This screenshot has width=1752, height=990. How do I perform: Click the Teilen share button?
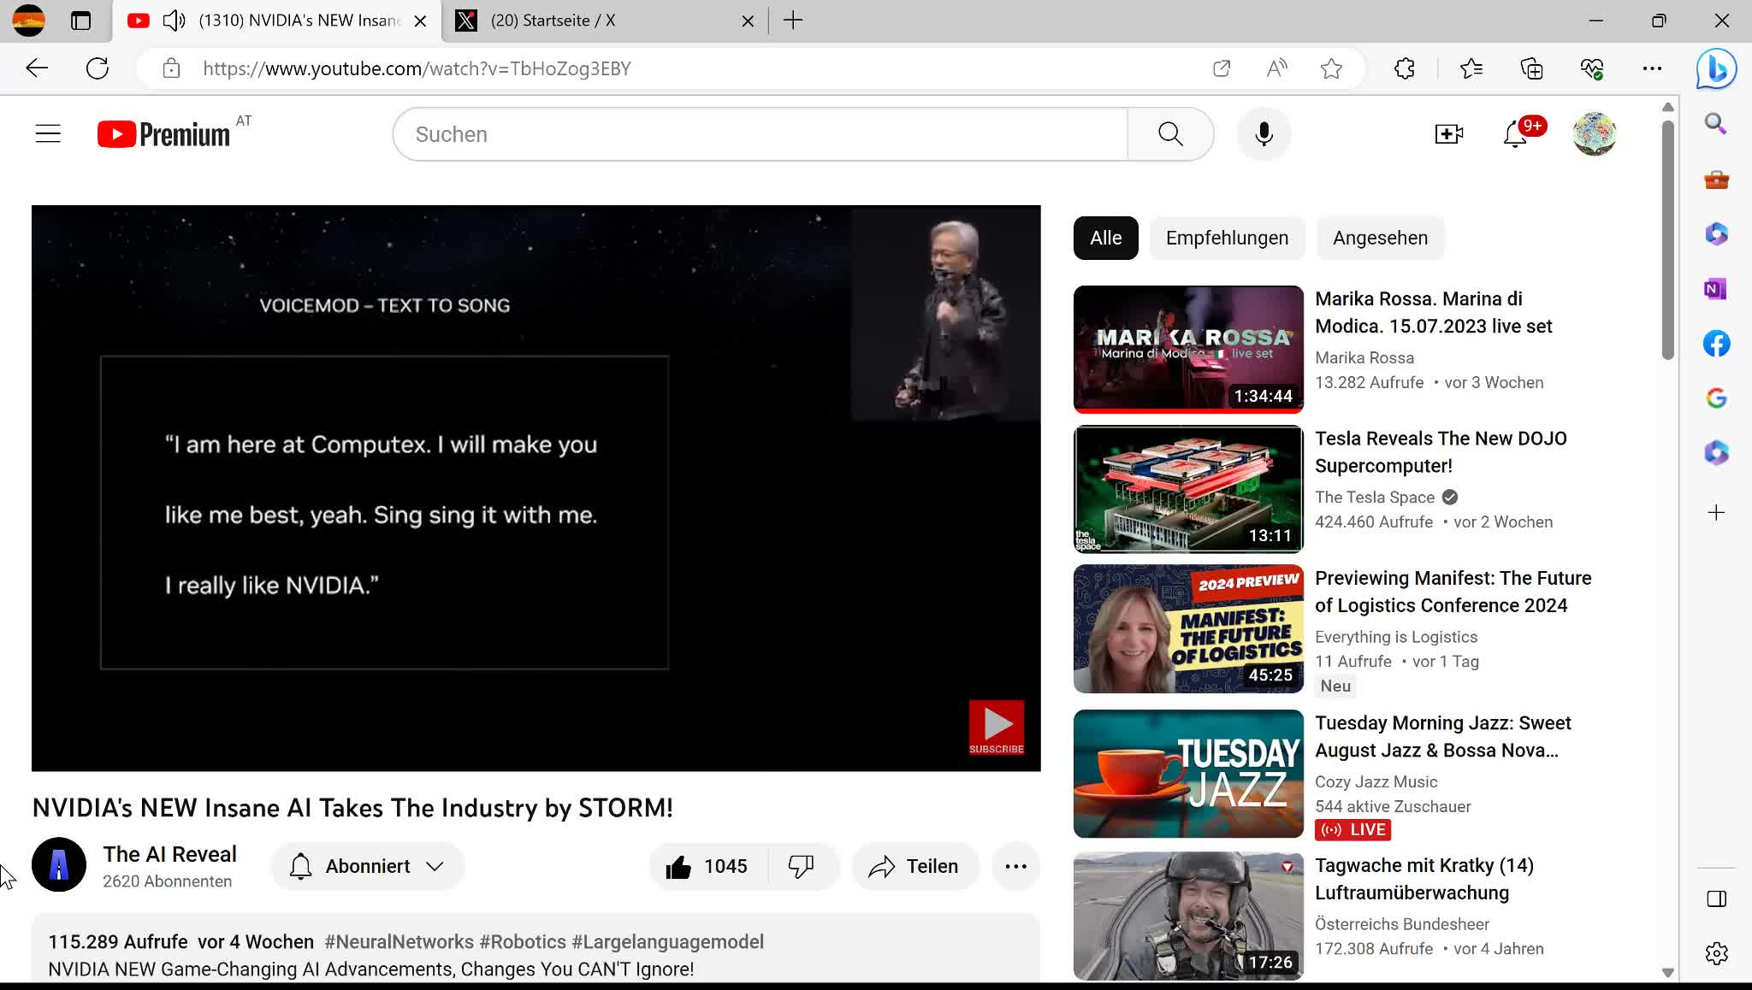tap(914, 867)
